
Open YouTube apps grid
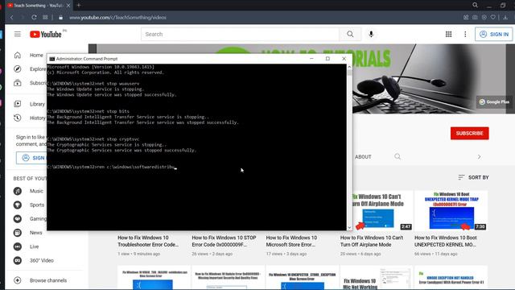coord(448,34)
